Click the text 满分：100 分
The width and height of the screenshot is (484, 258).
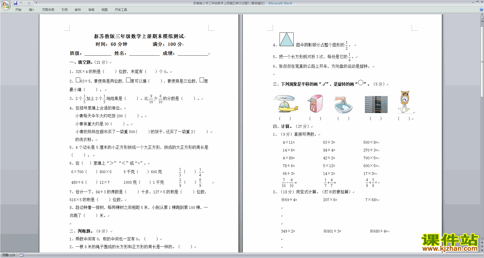coord(167,44)
